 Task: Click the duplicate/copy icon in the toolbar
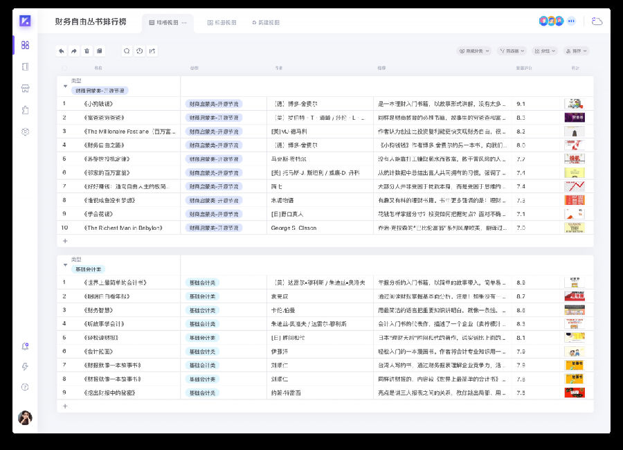(100, 51)
